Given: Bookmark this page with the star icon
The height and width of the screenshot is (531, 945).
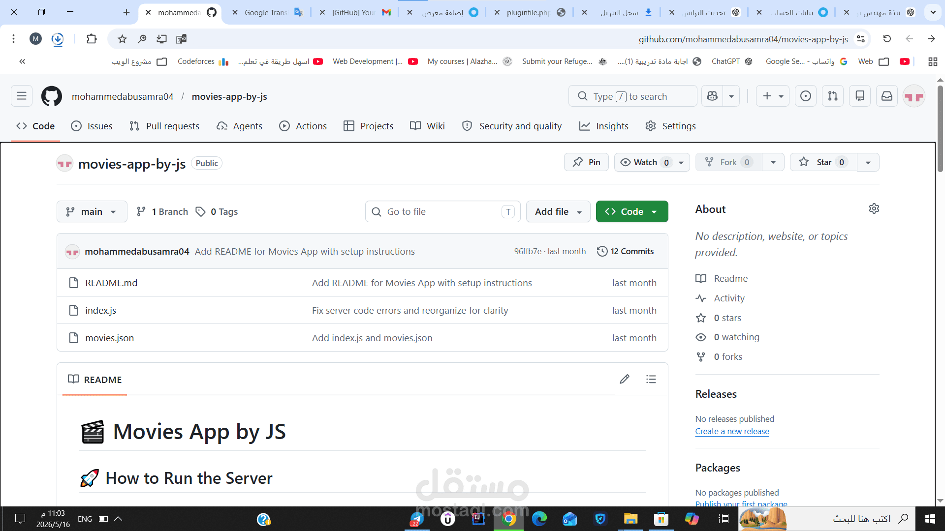Looking at the screenshot, I should [123, 39].
